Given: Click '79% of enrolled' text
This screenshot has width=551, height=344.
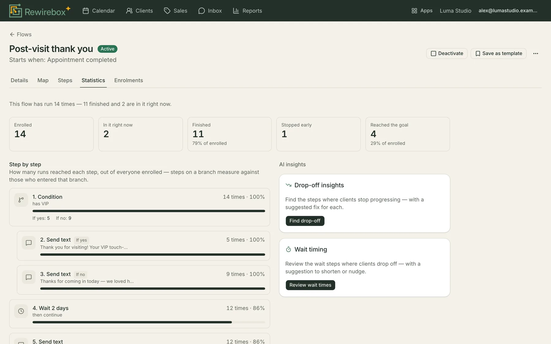Looking at the screenshot, I should click(209, 143).
